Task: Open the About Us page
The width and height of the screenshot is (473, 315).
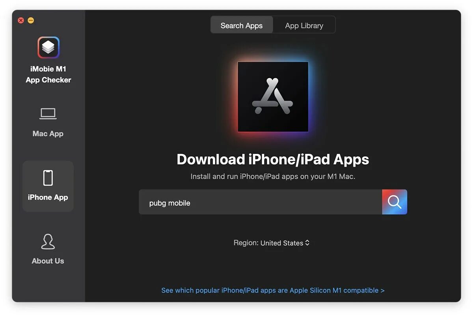Action: coord(48,249)
